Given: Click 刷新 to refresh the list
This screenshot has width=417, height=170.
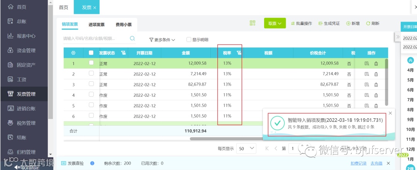Looking at the screenshot, I should click(x=373, y=24).
